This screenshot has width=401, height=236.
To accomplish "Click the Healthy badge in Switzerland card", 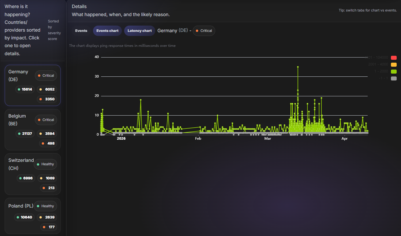I will (45, 164).
